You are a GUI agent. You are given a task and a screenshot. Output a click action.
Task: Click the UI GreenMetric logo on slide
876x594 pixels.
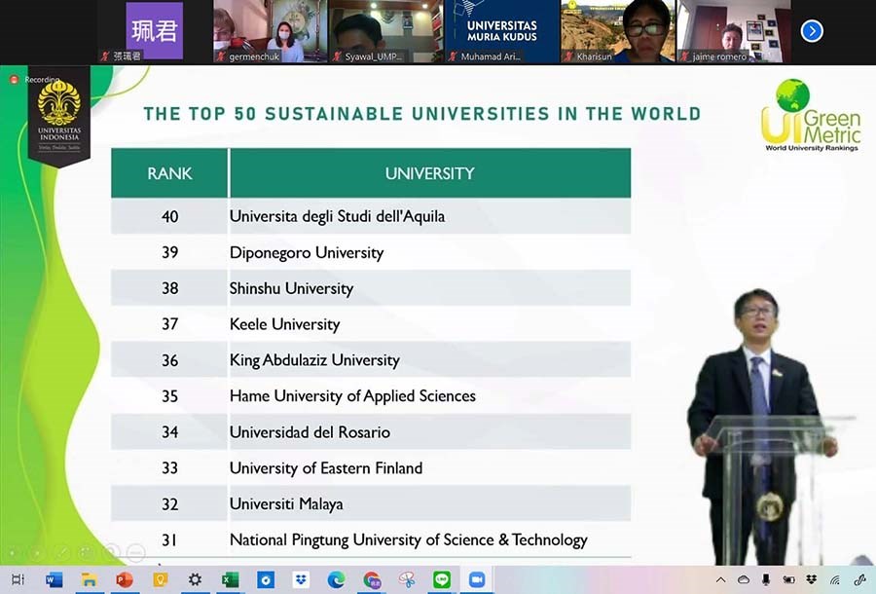coord(811,116)
